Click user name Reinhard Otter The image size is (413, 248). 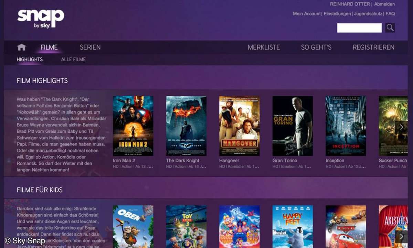(x=350, y=4)
